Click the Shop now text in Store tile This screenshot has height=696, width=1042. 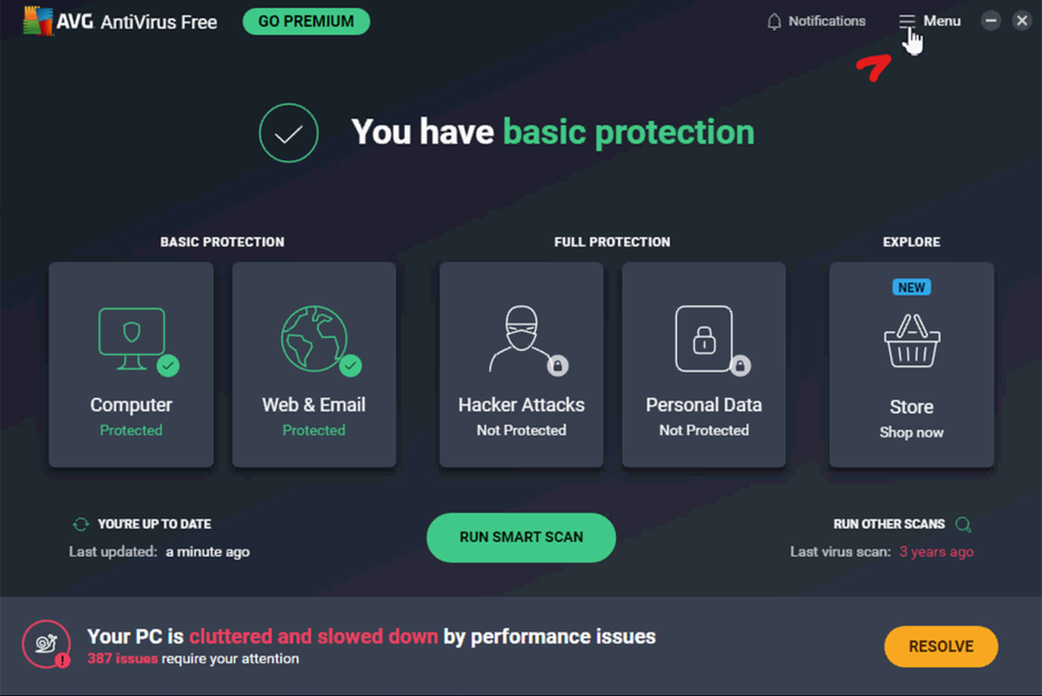911,432
